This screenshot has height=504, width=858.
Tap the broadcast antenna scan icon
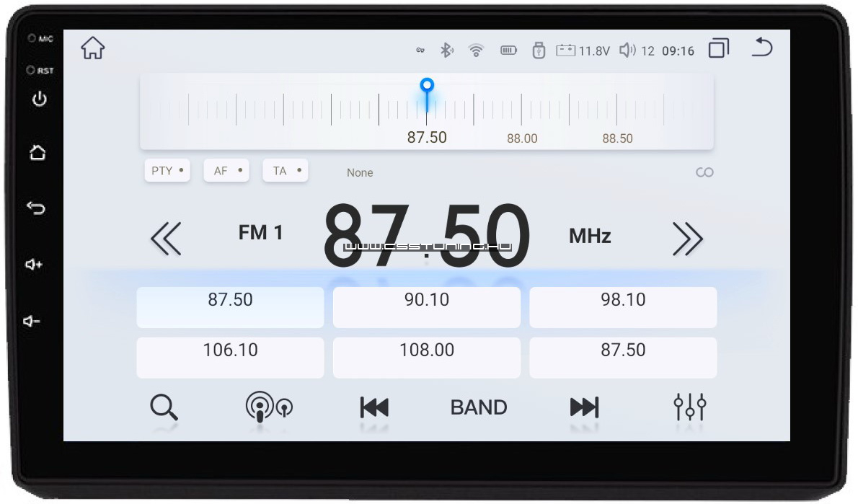click(268, 407)
